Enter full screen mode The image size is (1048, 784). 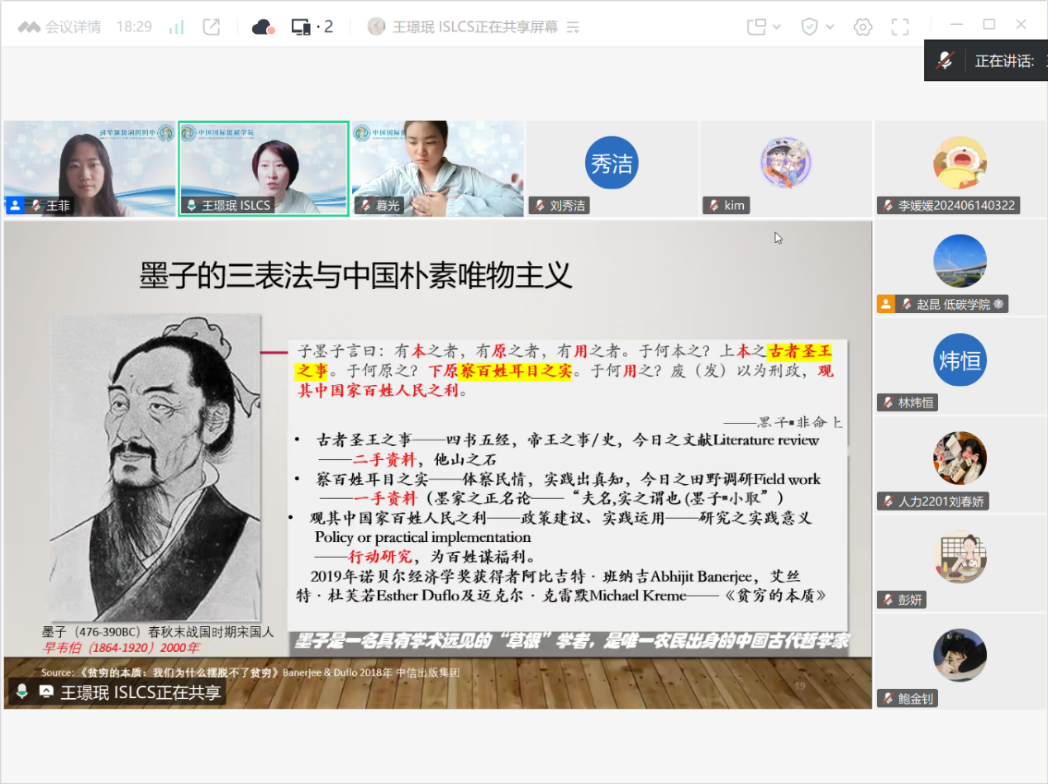coord(900,27)
